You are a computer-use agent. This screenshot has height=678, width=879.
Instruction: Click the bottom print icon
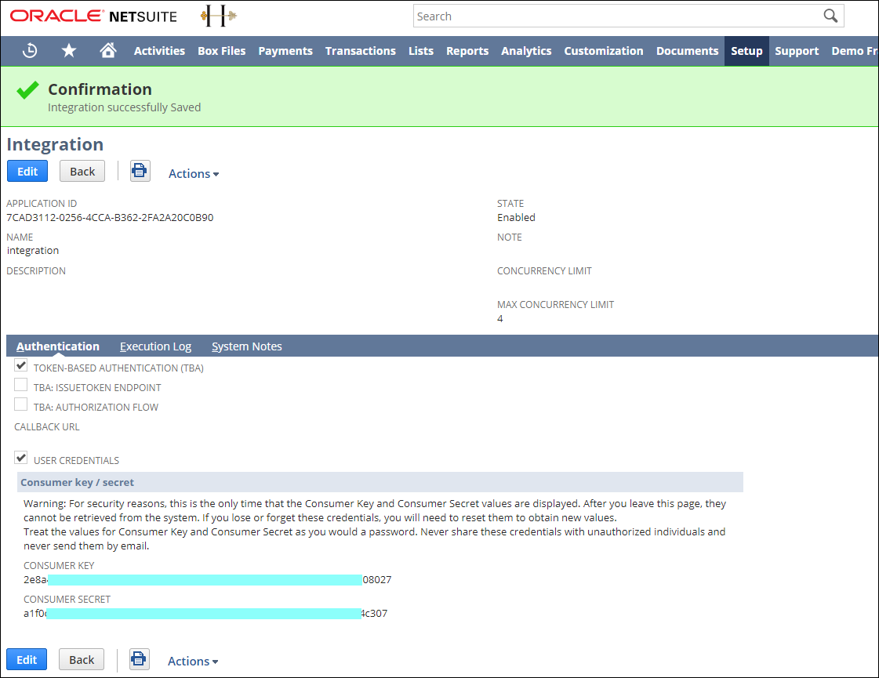click(x=139, y=660)
